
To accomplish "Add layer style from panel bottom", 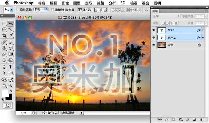I will tap(167, 119).
